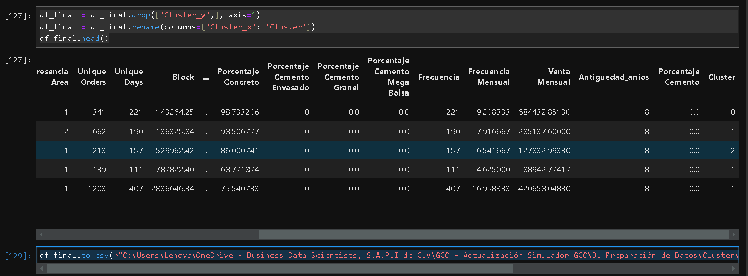This screenshot has width=748, height=276.
Task: Click the Cluster column header
Action: click(x=721, y=77)
